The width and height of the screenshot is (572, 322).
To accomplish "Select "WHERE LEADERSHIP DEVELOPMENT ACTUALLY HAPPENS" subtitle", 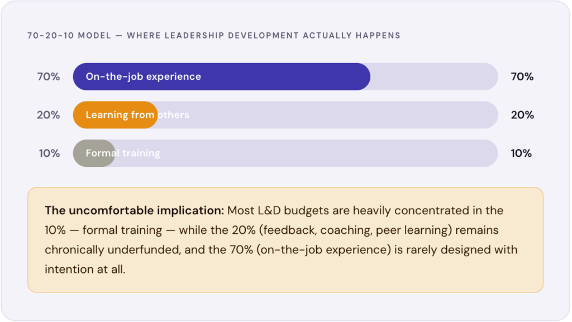I will 264,36.
